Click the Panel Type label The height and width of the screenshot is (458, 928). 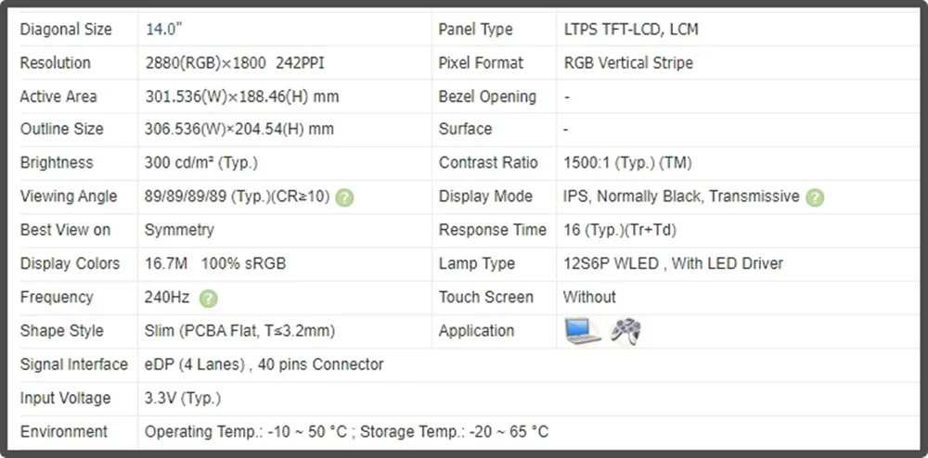[475, 30]
